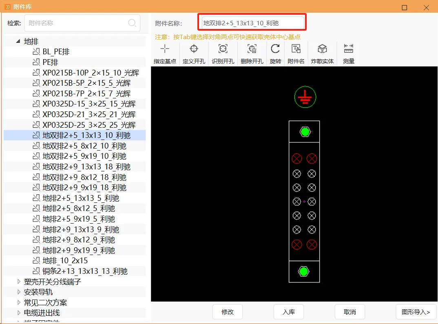Click the icon beside 地排_10_2x15
The image size is (438, 324).
[36, 260]
